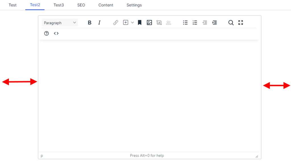Insert an anchor via bookmark icon
The height and width of the screenshot is (161, 291).
click(x=140, y=23)
